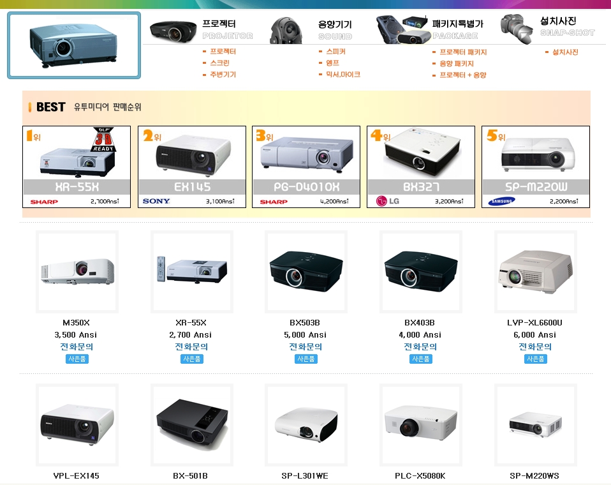The image size is (611, 485).
Task: Open rank 5 Samsung SP-M220W best seller
Action: click(536, 167)
